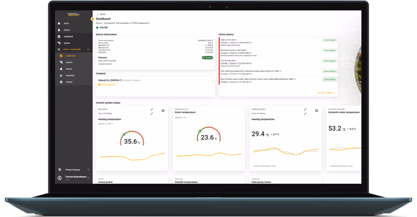Edit Heating circuit 2 form of heating
The width and height of the screenshot is (417, 217).
click(305, 114)
